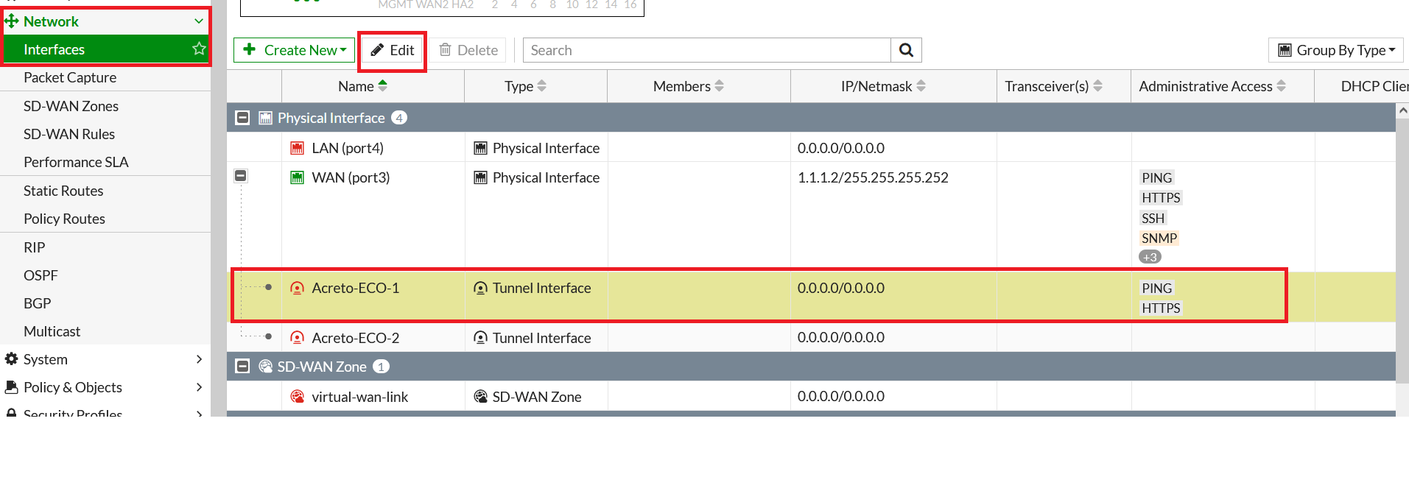This screenshot has width=1409, height=477.
Task: Click IP 1.1.1.2/255.255.255.252 cell
Action: (x=873, y=177)
